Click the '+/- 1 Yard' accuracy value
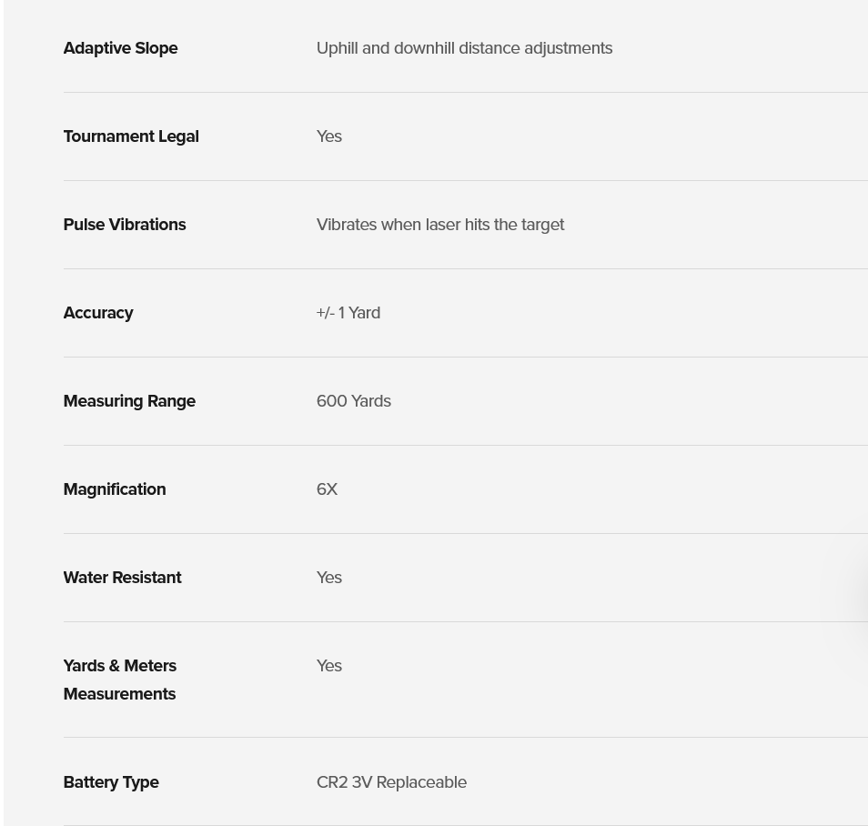 tap(348, 313)
